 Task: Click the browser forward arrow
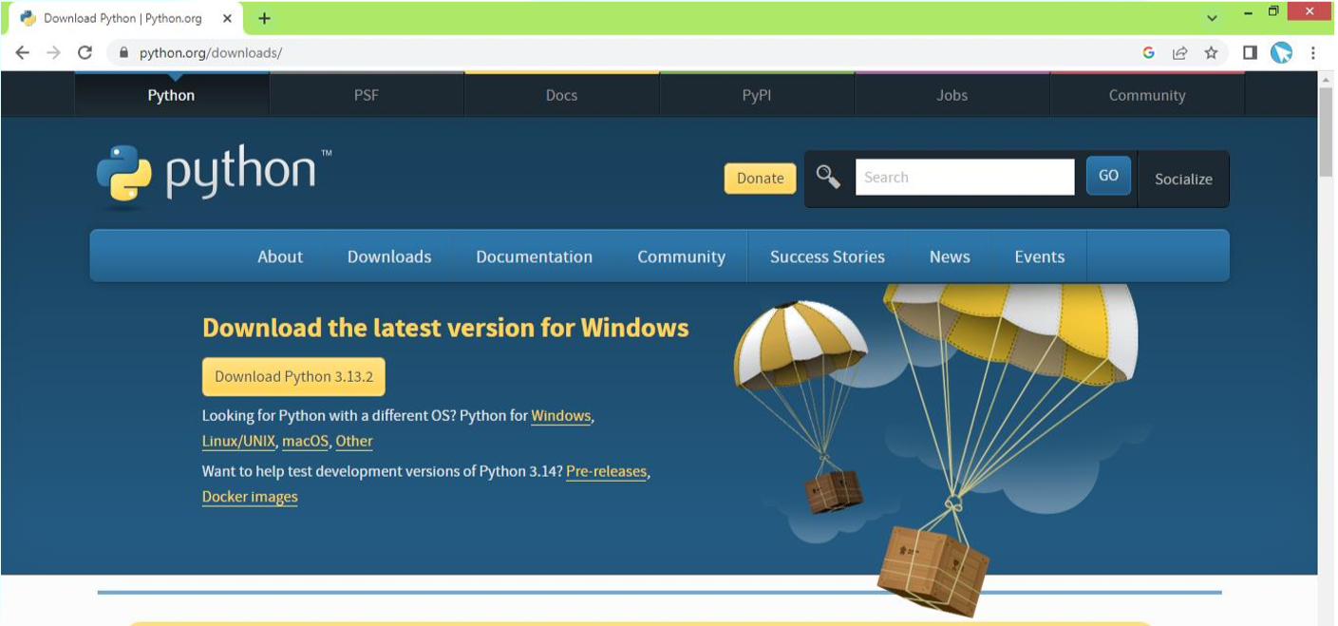point(53,53)
